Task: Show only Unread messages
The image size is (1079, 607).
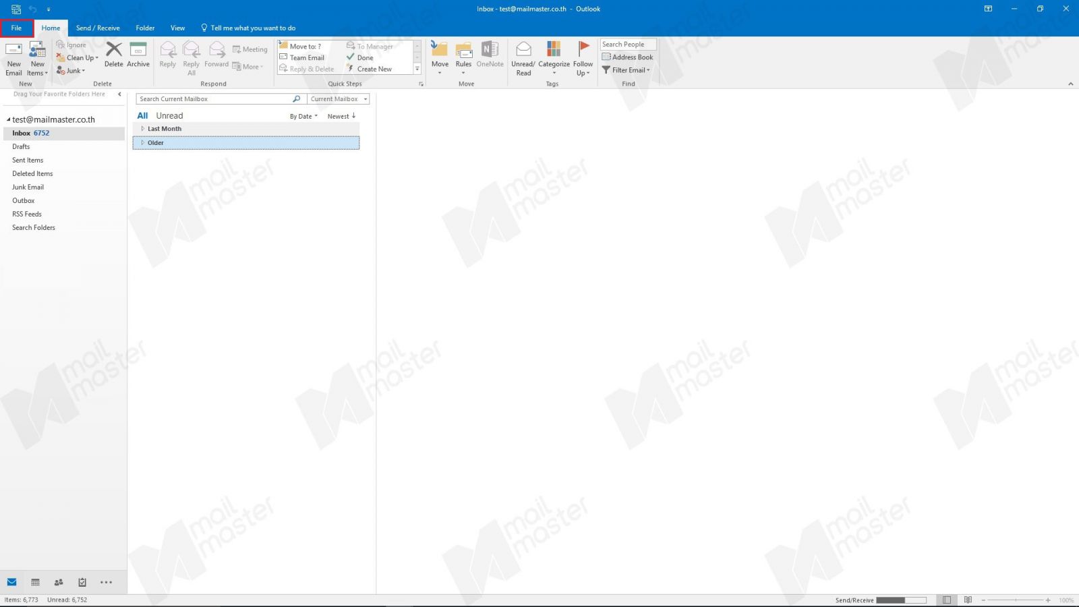Action: tap(169, 116)
